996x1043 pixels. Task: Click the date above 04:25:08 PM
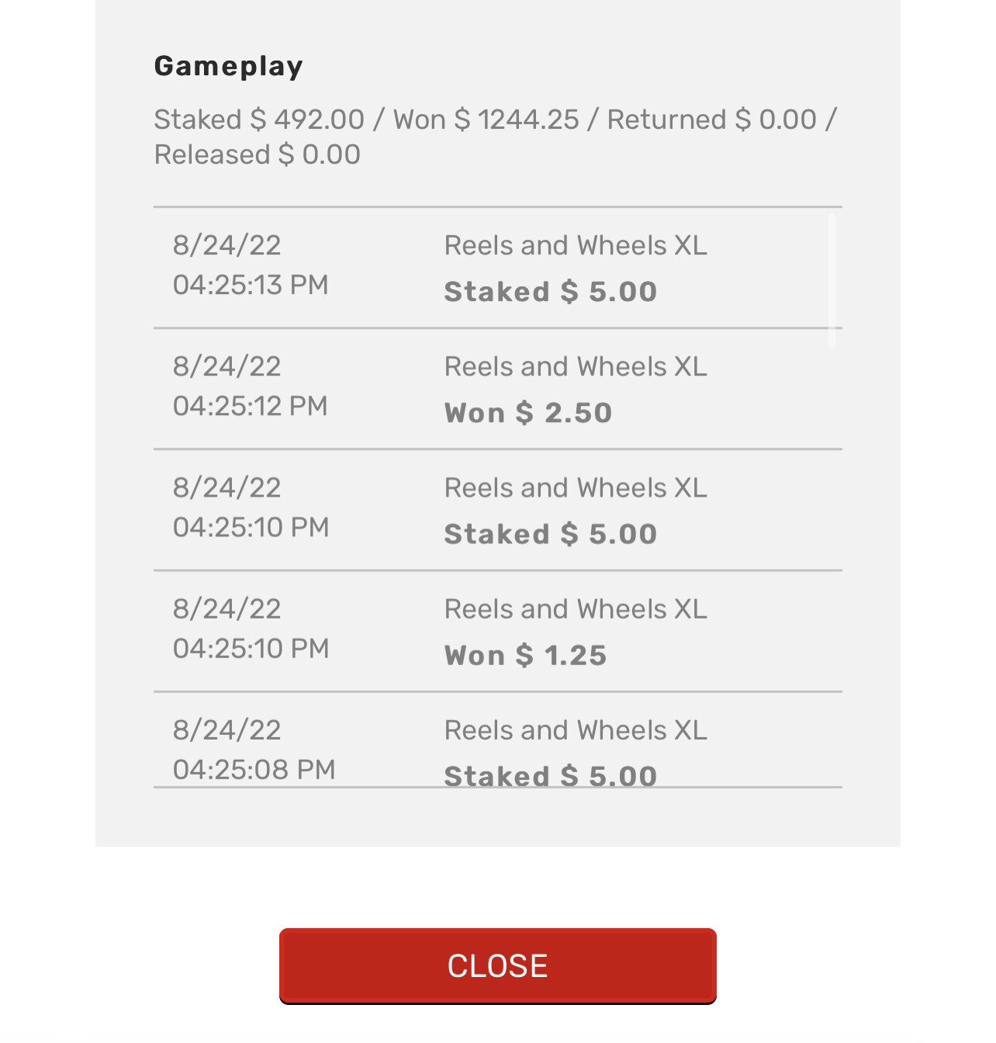227,730
